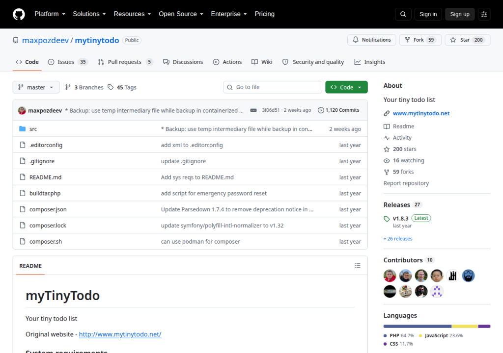Image resolution: width=503 pixels, height=353 pixels.
Task: Switch to the Issues tab
Action: pos(67,62)
